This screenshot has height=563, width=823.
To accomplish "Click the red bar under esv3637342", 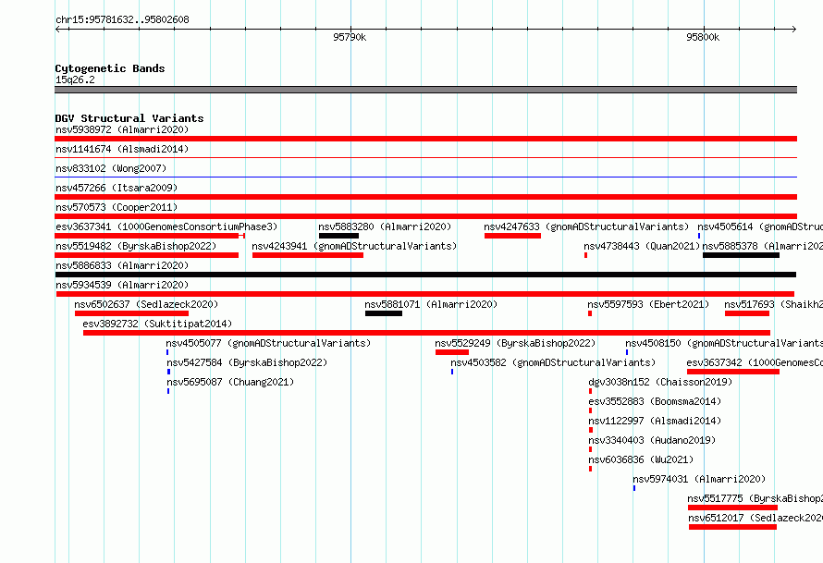I will pos(732,372).
